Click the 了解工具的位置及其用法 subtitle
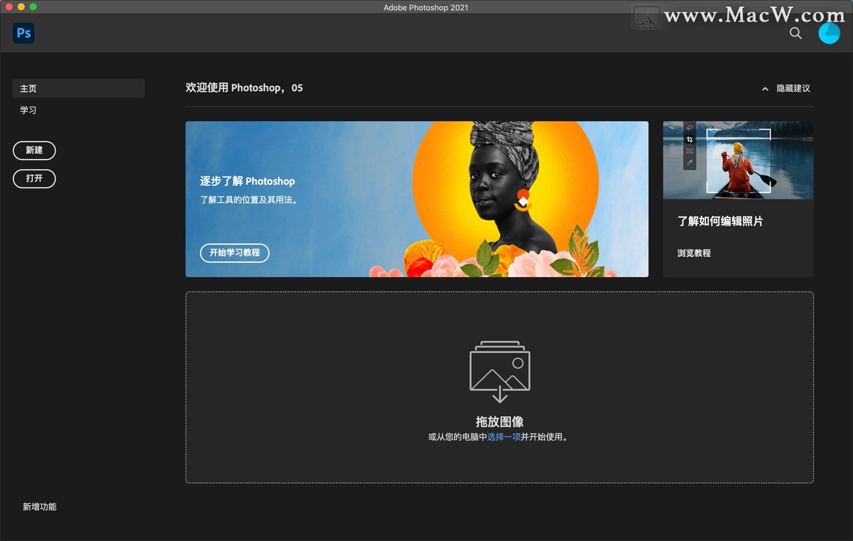The image size is (853, 541). (x=249, y=200)
